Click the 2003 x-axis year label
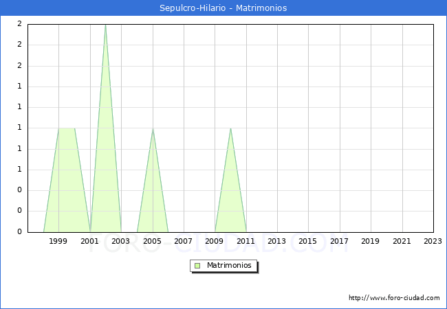Image resolution: width=447 pixels, height=309 pixels. [121, 241]
